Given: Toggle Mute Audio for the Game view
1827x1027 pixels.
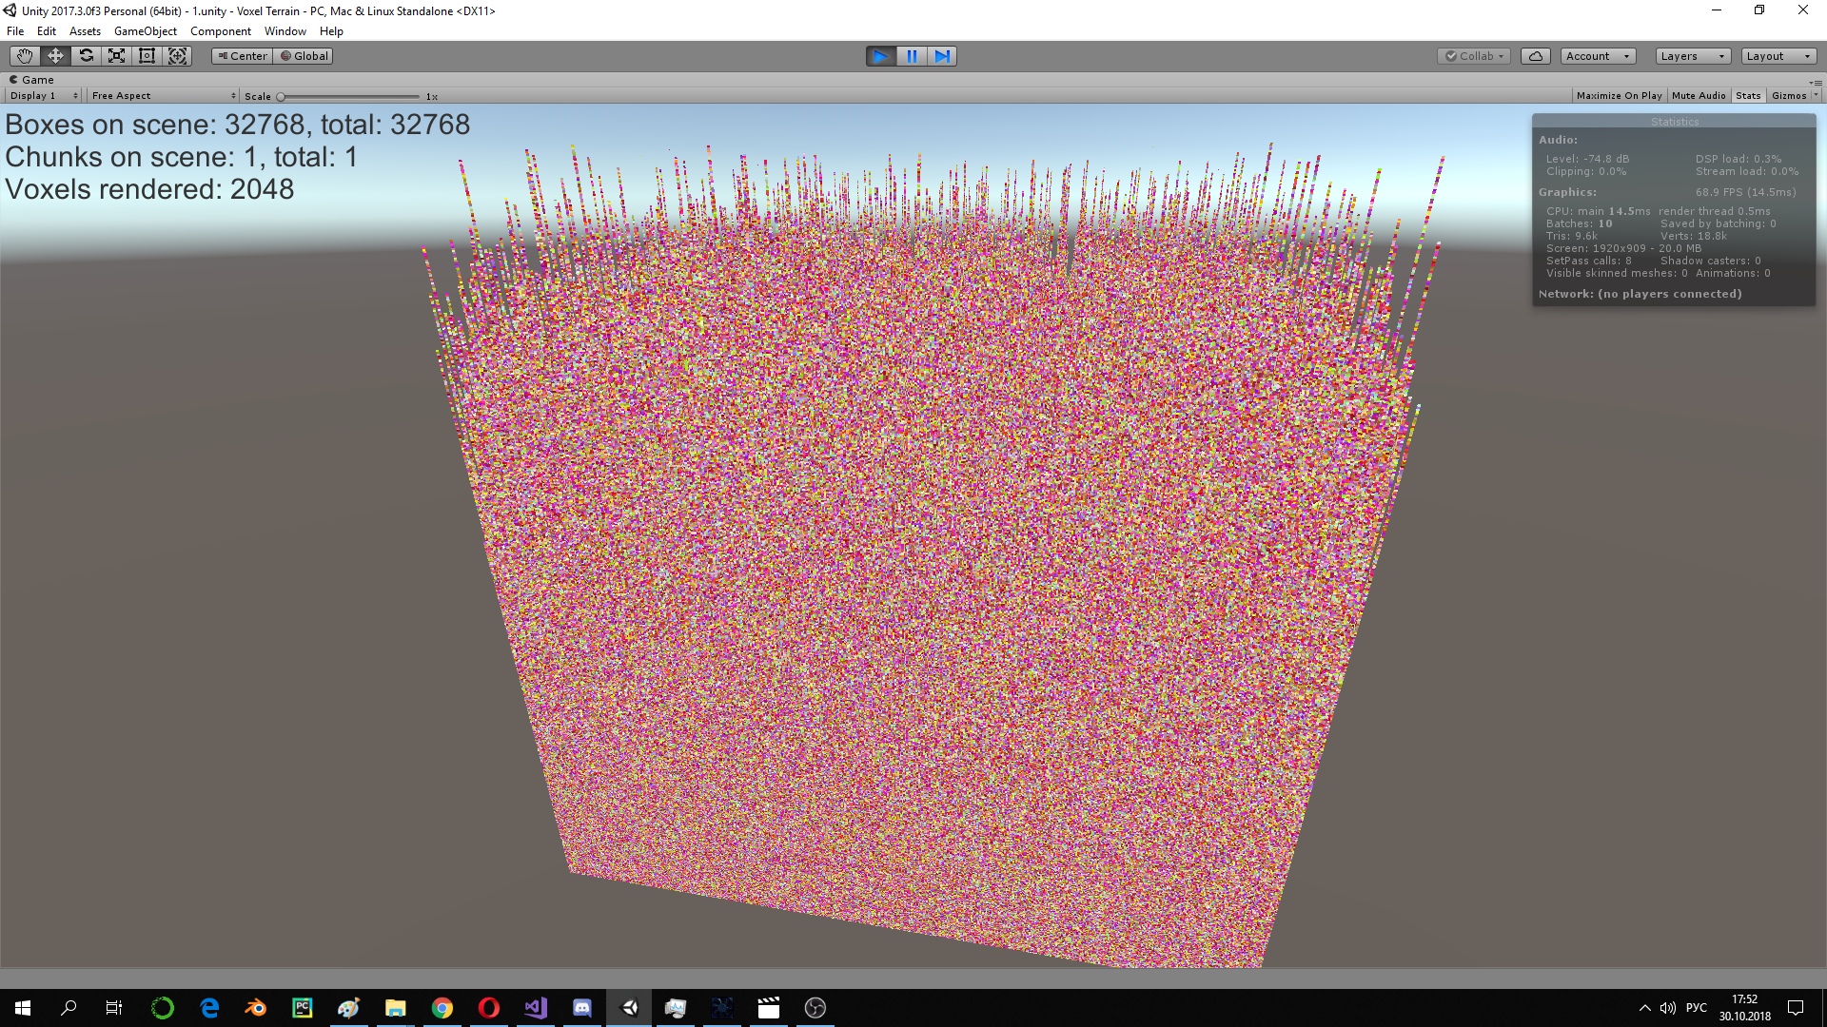Looking at the screenshot, I should [1698, 95].
